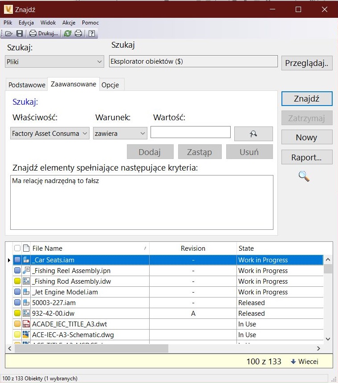Click the open folder toolbar icon
The width and height of the screenshot is (338, 383).
pos(9,33)
